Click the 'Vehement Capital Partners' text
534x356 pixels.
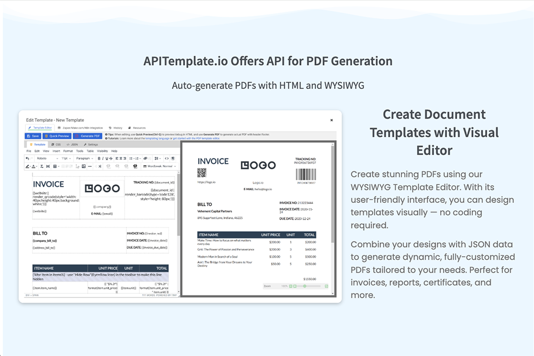[x=215, y=211]
